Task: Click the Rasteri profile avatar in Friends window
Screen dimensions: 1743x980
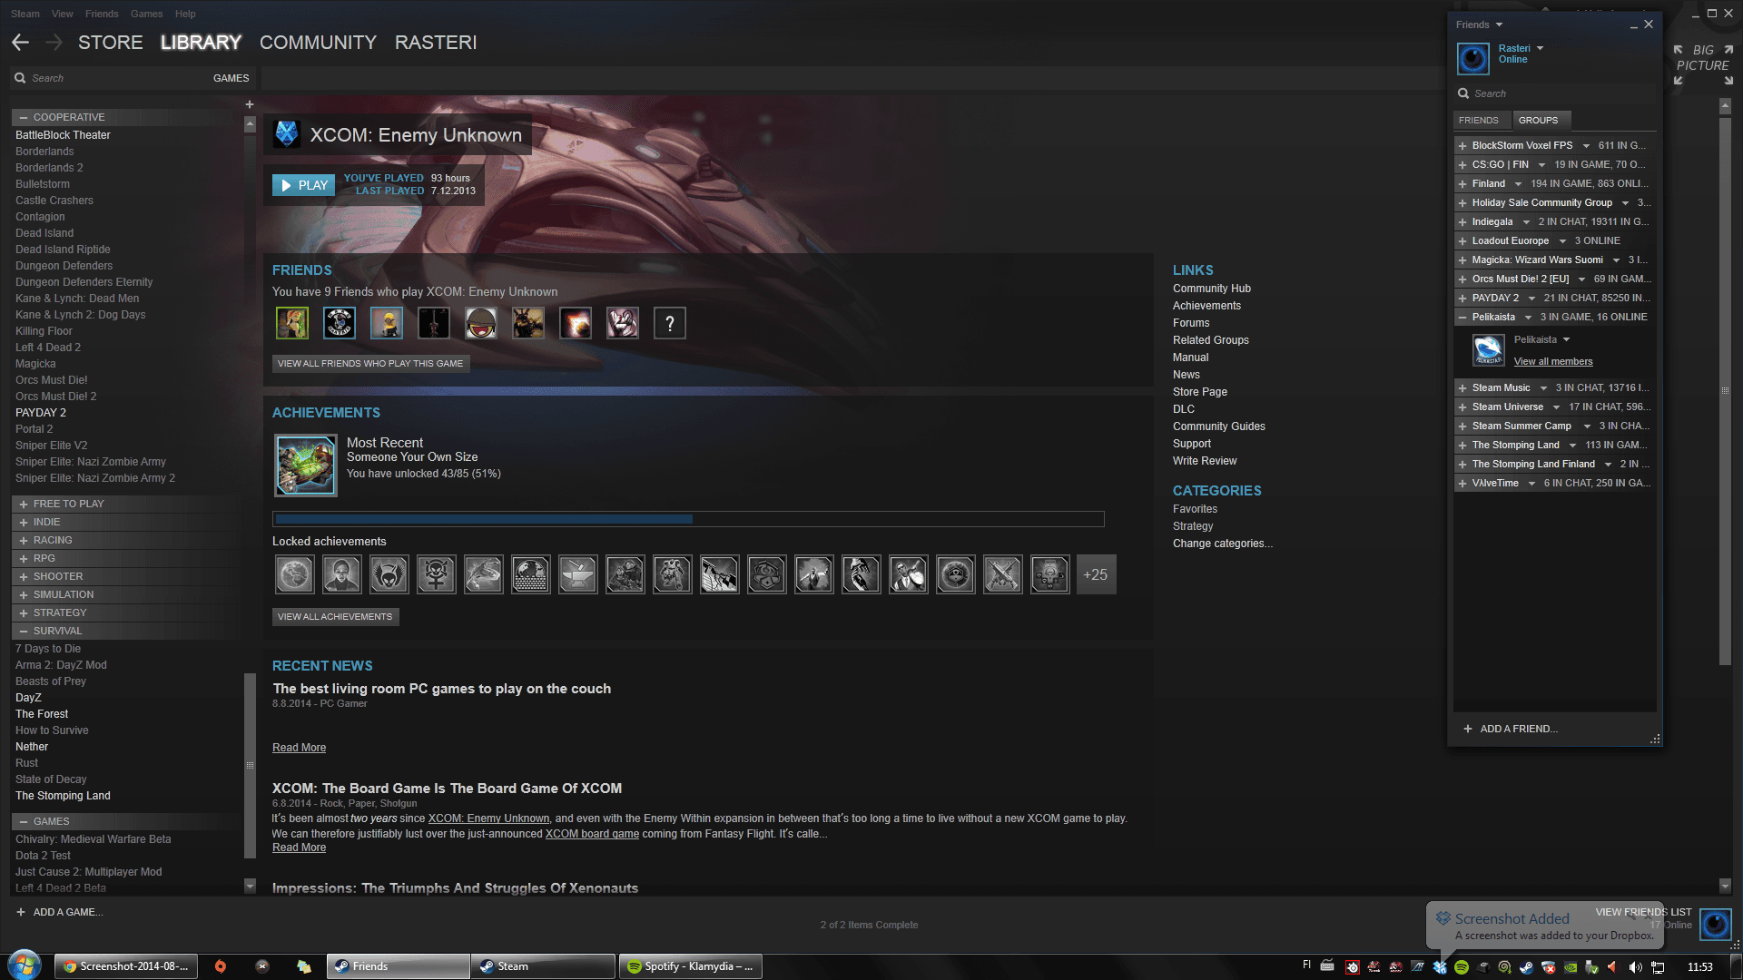Action: [1473, 59]
